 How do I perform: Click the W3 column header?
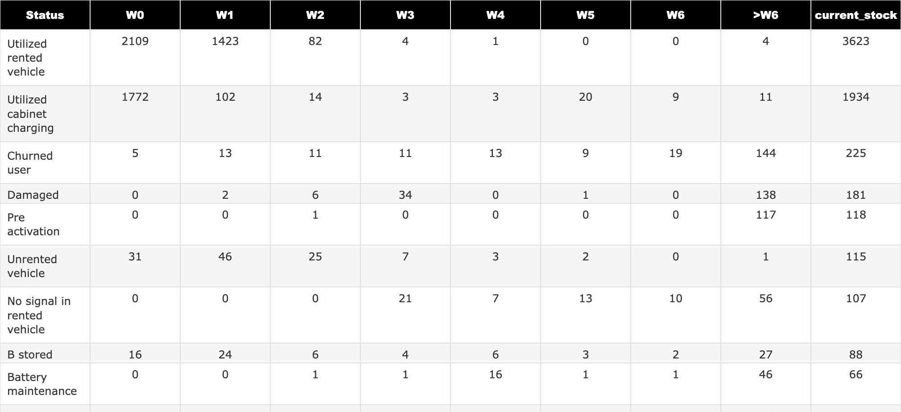coord(405,15)
